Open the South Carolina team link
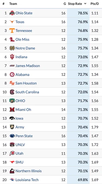The height and width of the screenshot is (184, 102). pos(27,92)
